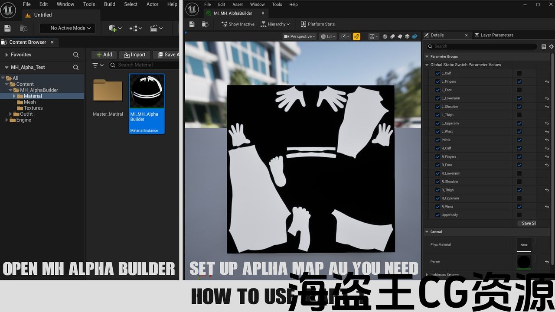
Task: Toggle the yellow realtime viewport icon
Action: pyautogui.click(x=356, y=36)
